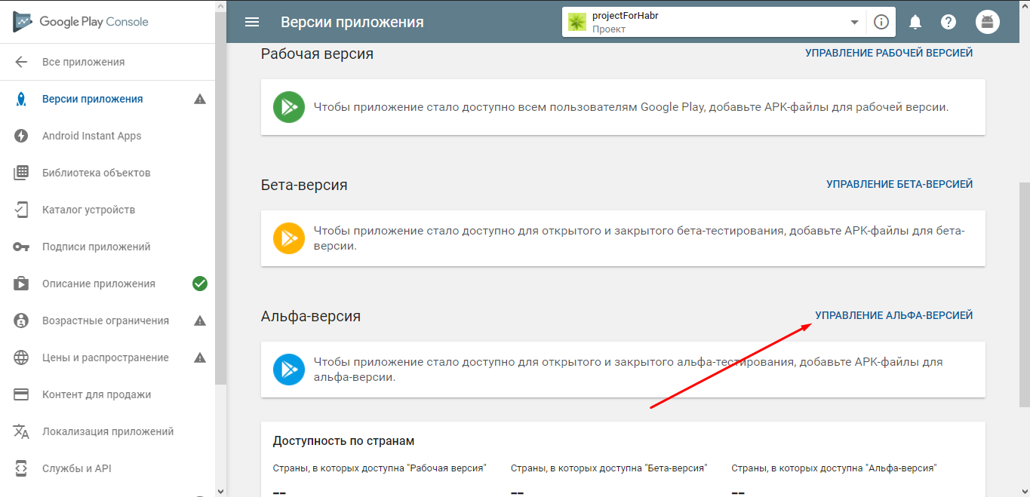Open Локализация приложений section
Viewport: 1030px width, 497px height.
click(x=108, y=431)
